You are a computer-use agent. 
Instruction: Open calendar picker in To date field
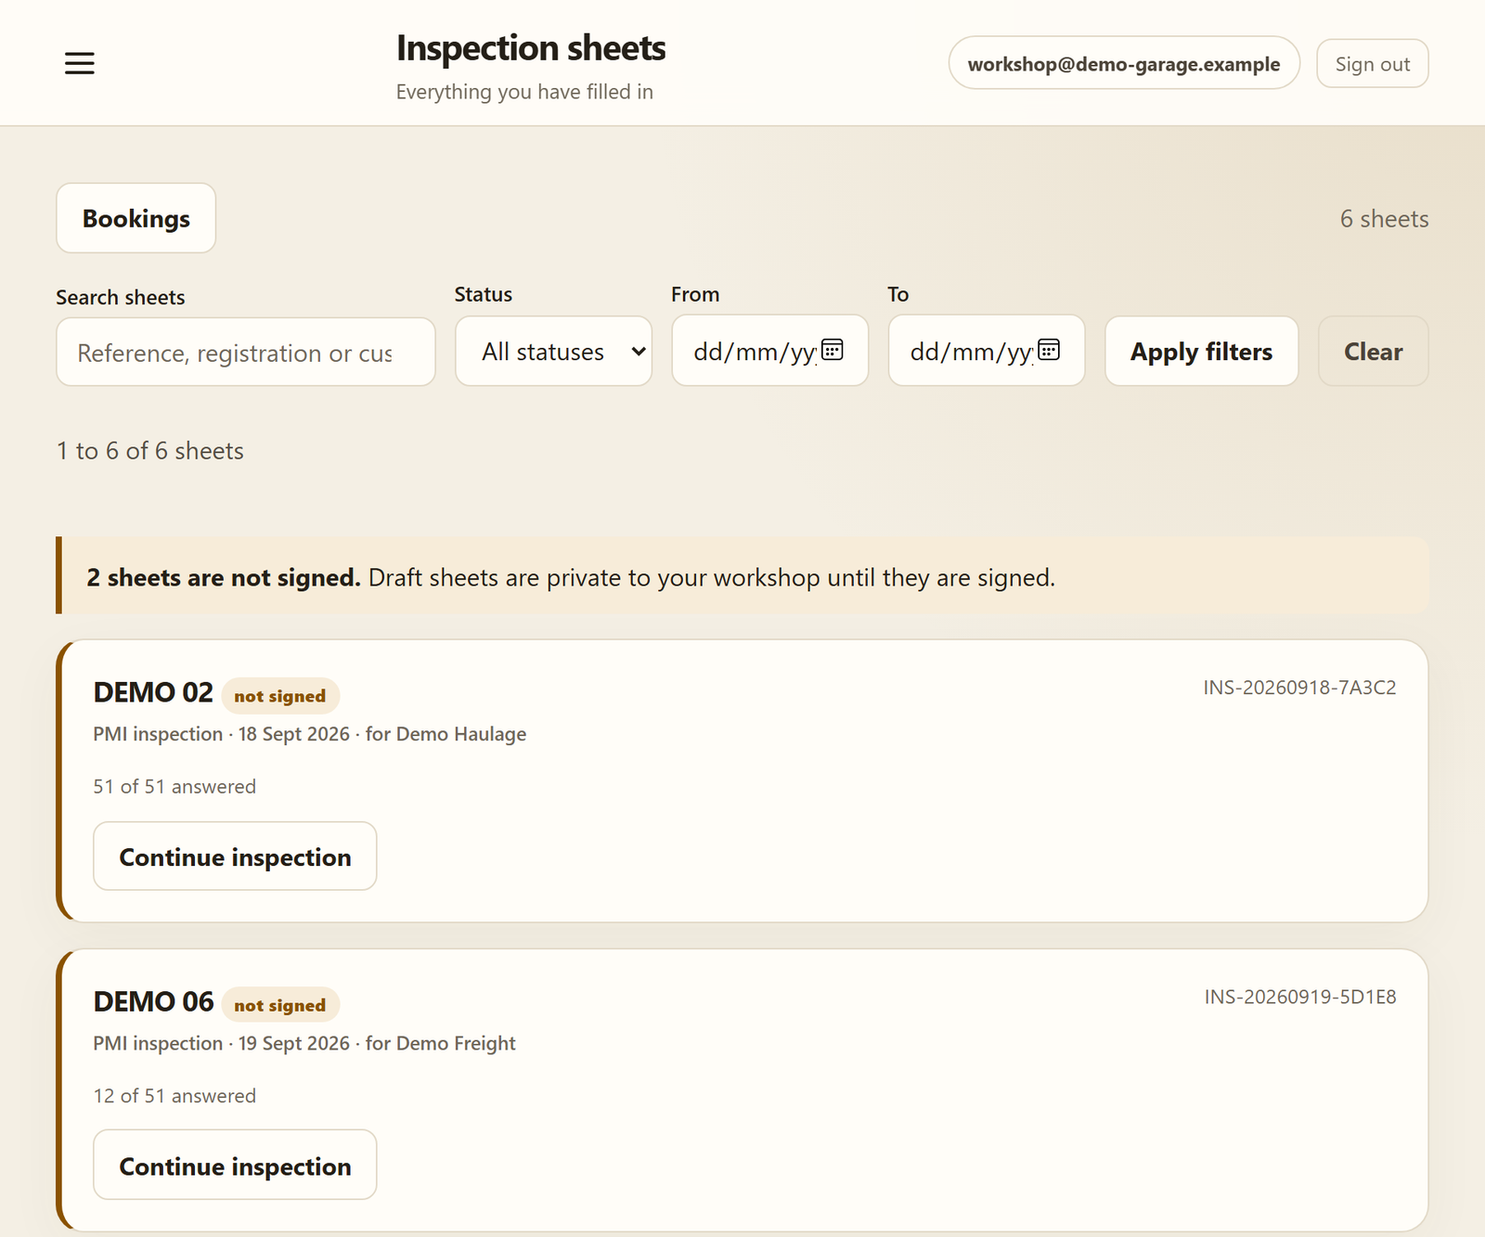coord(1049,350)
